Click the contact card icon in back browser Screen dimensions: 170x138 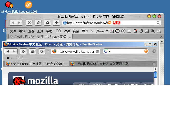click(x=117, y=31)
